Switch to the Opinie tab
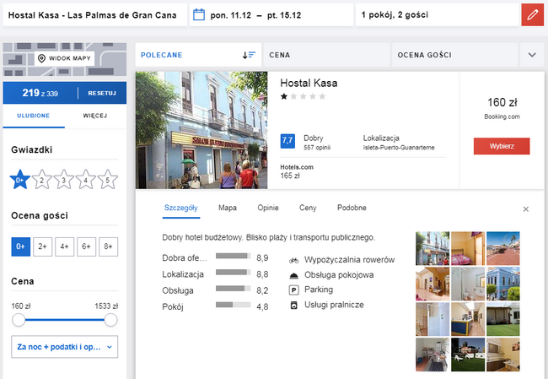The width and height of the screenshot is (548, 379). (x=268, y=208)
